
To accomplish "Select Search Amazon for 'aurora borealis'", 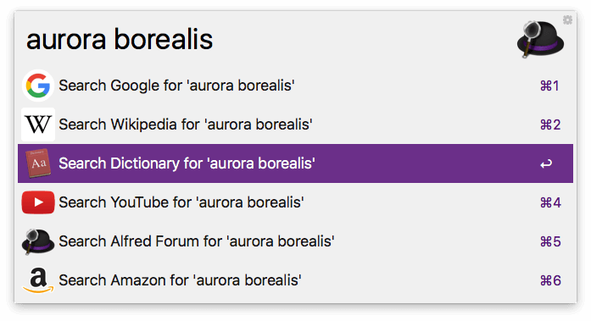I will 295,280.
